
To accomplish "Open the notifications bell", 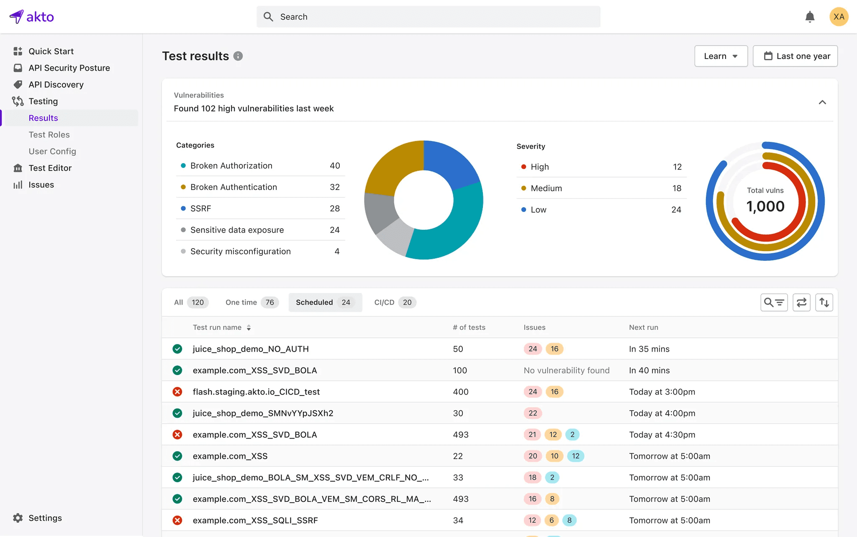I will 810,17.
